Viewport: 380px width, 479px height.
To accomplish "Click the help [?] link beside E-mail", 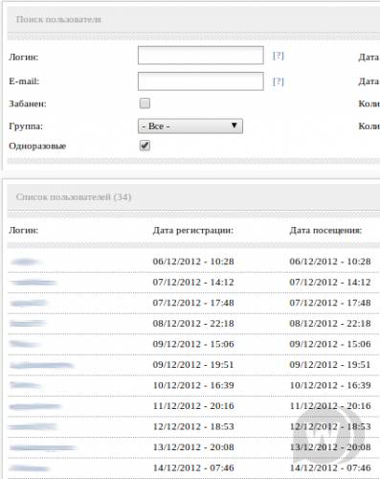I will pos(279,81).
